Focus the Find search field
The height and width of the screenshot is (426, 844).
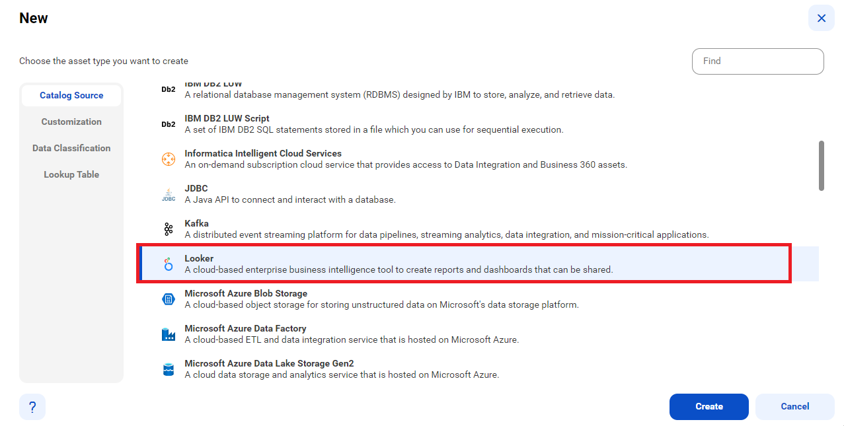[x=758, y=61]
